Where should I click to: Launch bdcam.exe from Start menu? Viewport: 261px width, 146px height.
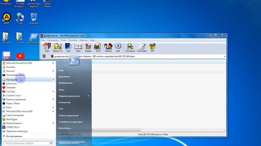(29, 84)
